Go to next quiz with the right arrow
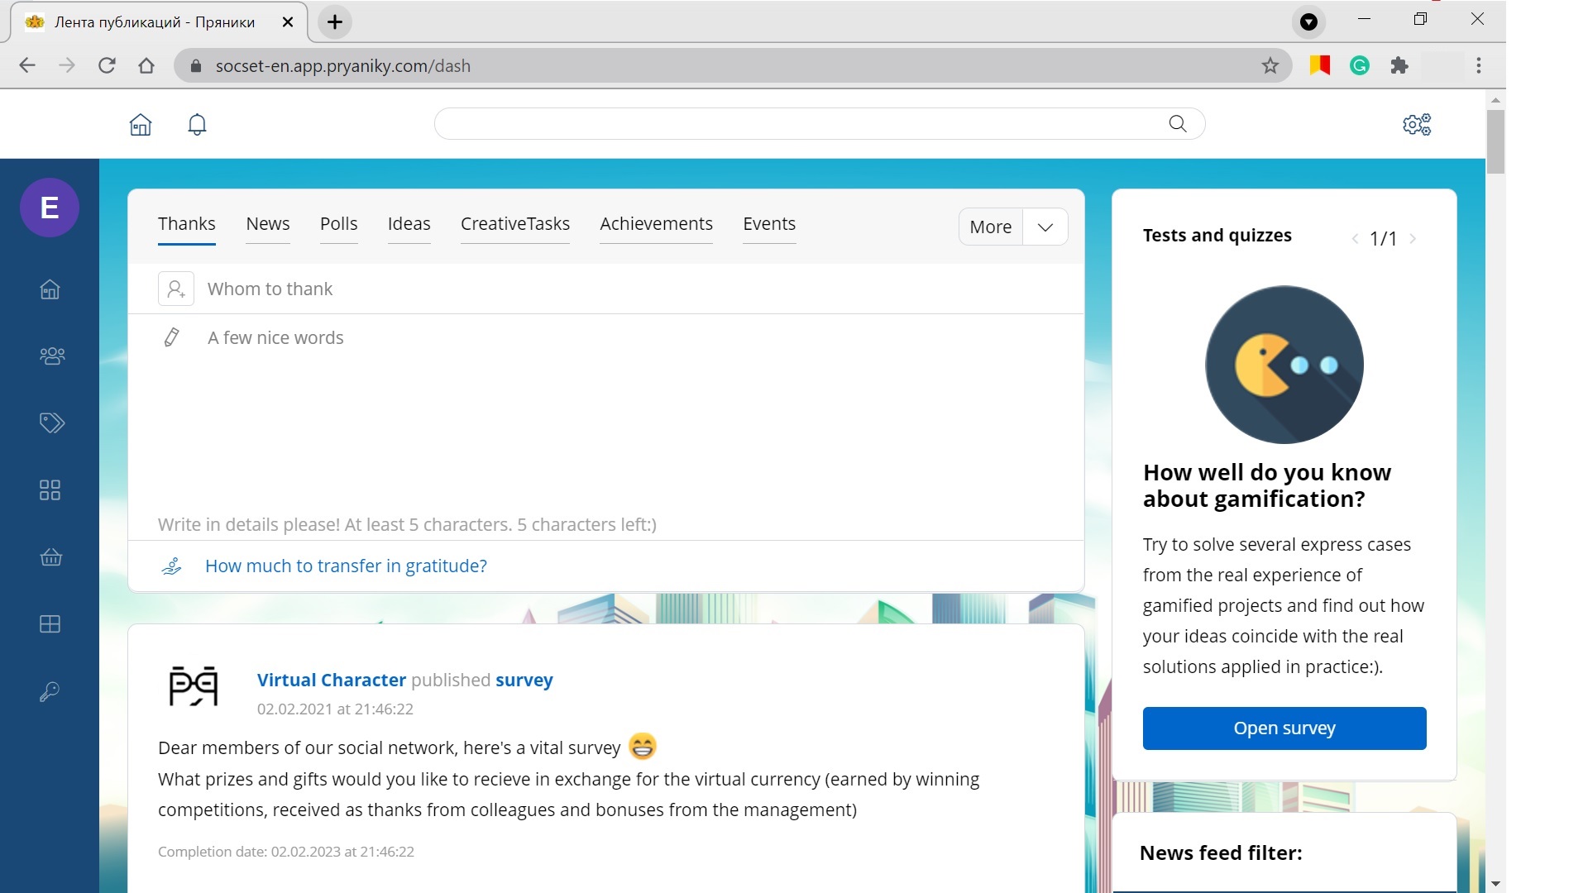Viewport: 1588px width, 893px height. click(x=1413, y=238)
